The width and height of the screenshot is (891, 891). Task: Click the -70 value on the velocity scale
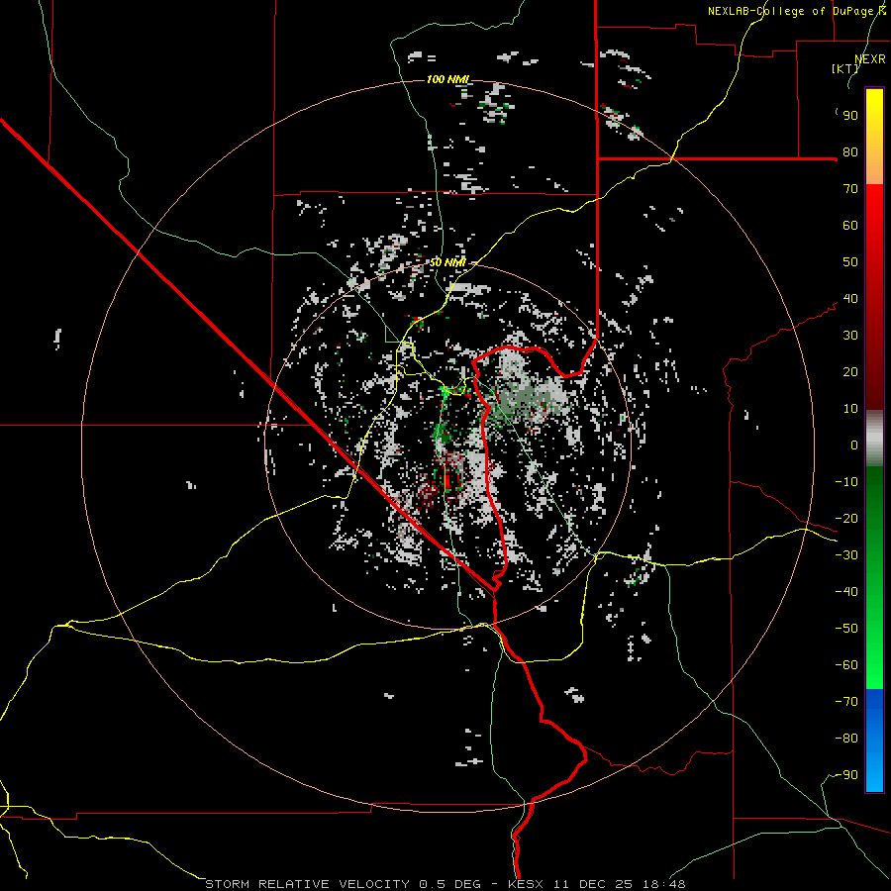(846, 702)
